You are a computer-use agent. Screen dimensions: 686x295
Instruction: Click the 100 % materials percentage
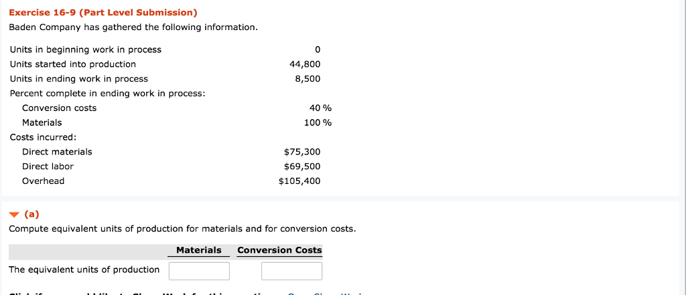[318, 123]
